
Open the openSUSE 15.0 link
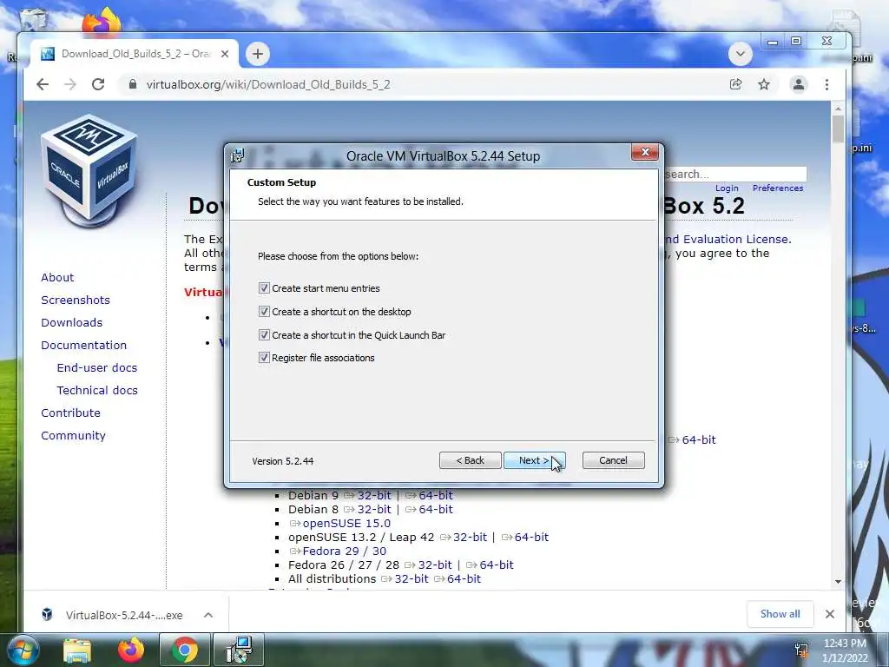click(x=346, y=523)
